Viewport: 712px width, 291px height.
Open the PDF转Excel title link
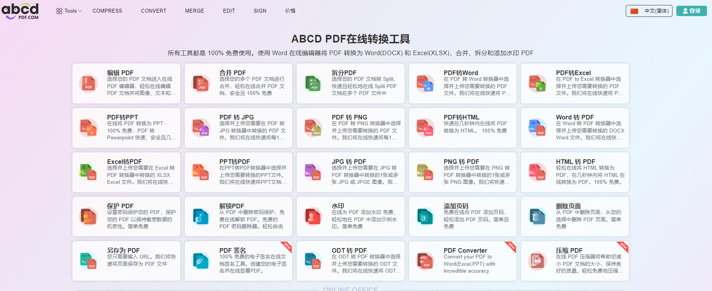tap(574, 73)
